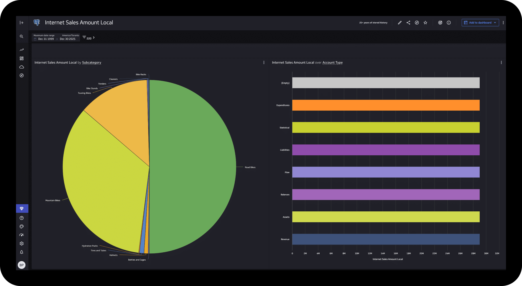This screenshot has width=522, height=286.
Task: Click the share icon in header
Action: tap(408, 23)
